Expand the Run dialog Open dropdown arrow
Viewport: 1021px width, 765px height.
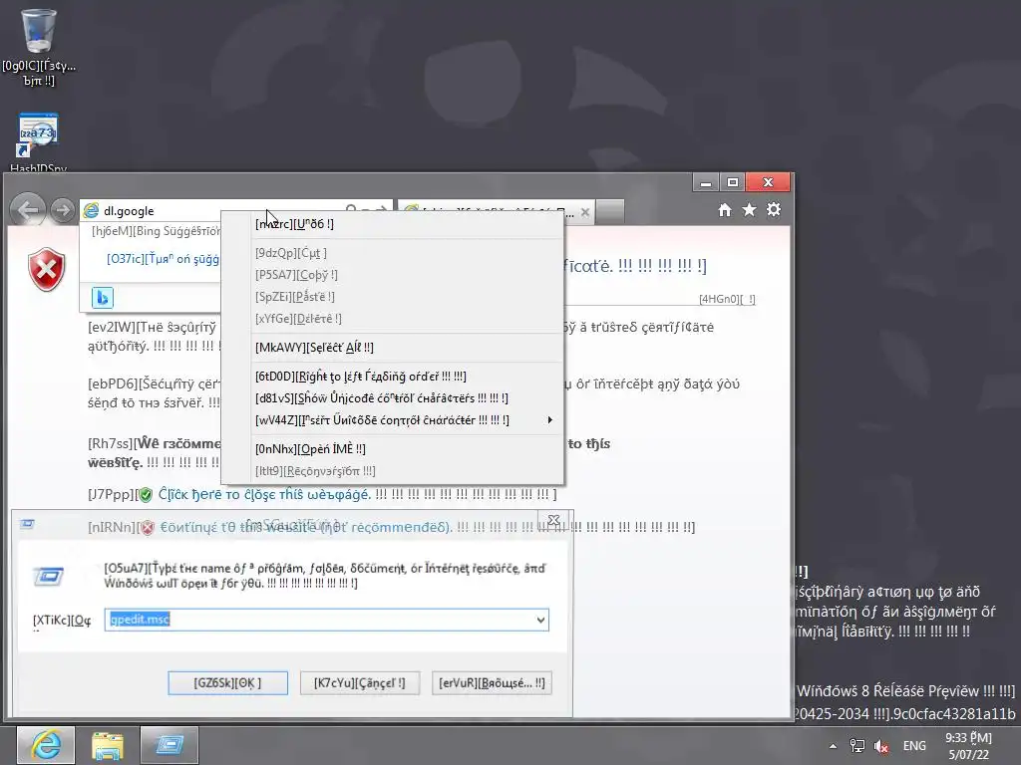tap(540, 620)
